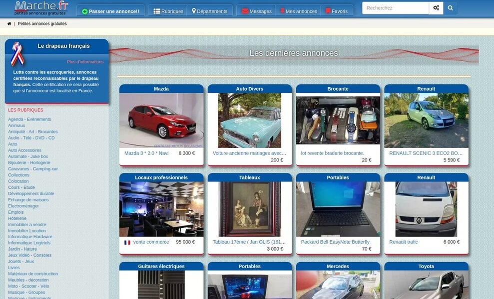Click the Renault trafic van photo
The image size is (494, 299).
click(x=426, y=209)
